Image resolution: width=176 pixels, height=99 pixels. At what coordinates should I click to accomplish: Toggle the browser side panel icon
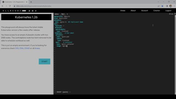click(x=167, y=6)
